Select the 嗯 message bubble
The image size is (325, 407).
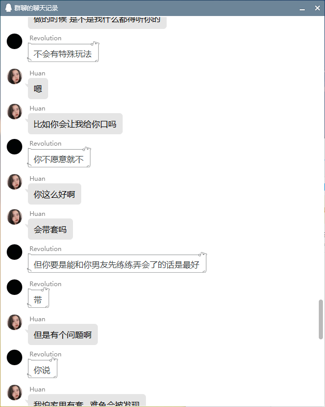38,89
